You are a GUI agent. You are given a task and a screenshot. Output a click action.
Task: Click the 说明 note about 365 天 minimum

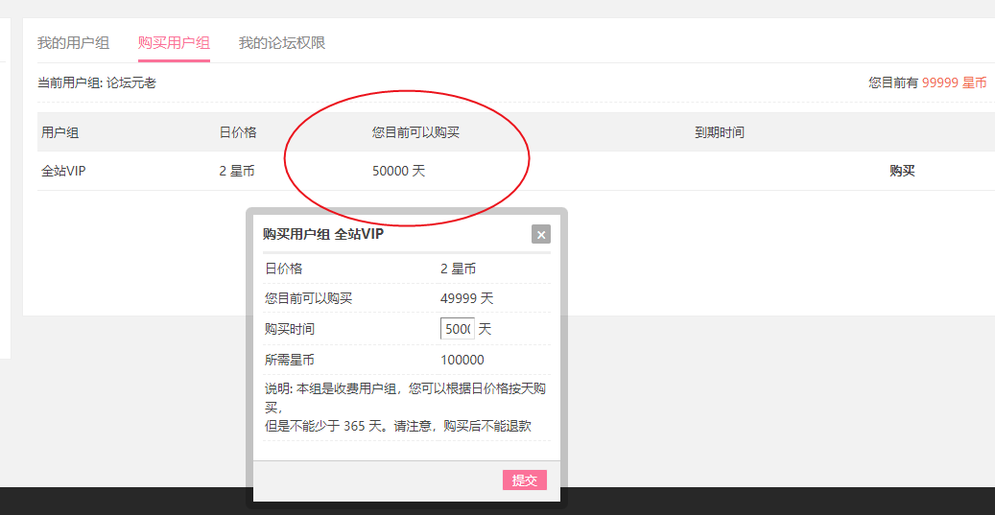(x=406, y=408)
